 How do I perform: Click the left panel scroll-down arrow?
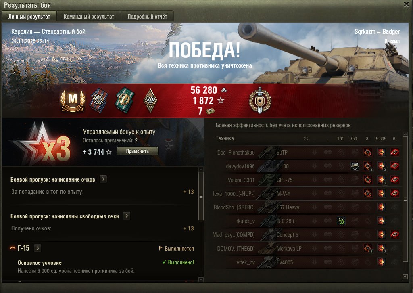point(201,279)
